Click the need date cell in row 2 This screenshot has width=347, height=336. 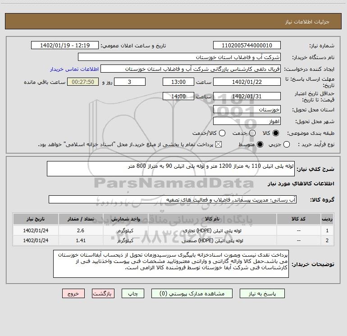coord(36,240)
